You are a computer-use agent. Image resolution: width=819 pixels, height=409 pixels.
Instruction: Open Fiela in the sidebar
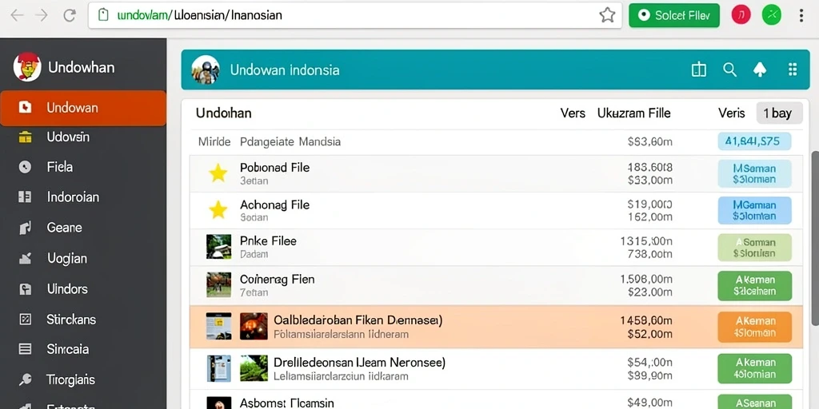(x=59, y=167)
